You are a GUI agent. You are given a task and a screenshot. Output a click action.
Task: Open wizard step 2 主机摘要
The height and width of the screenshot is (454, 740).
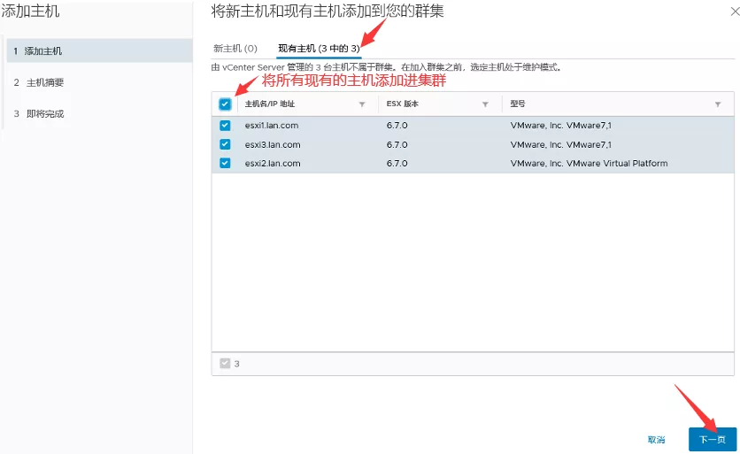pyautogui.click(x=44, y=82)
